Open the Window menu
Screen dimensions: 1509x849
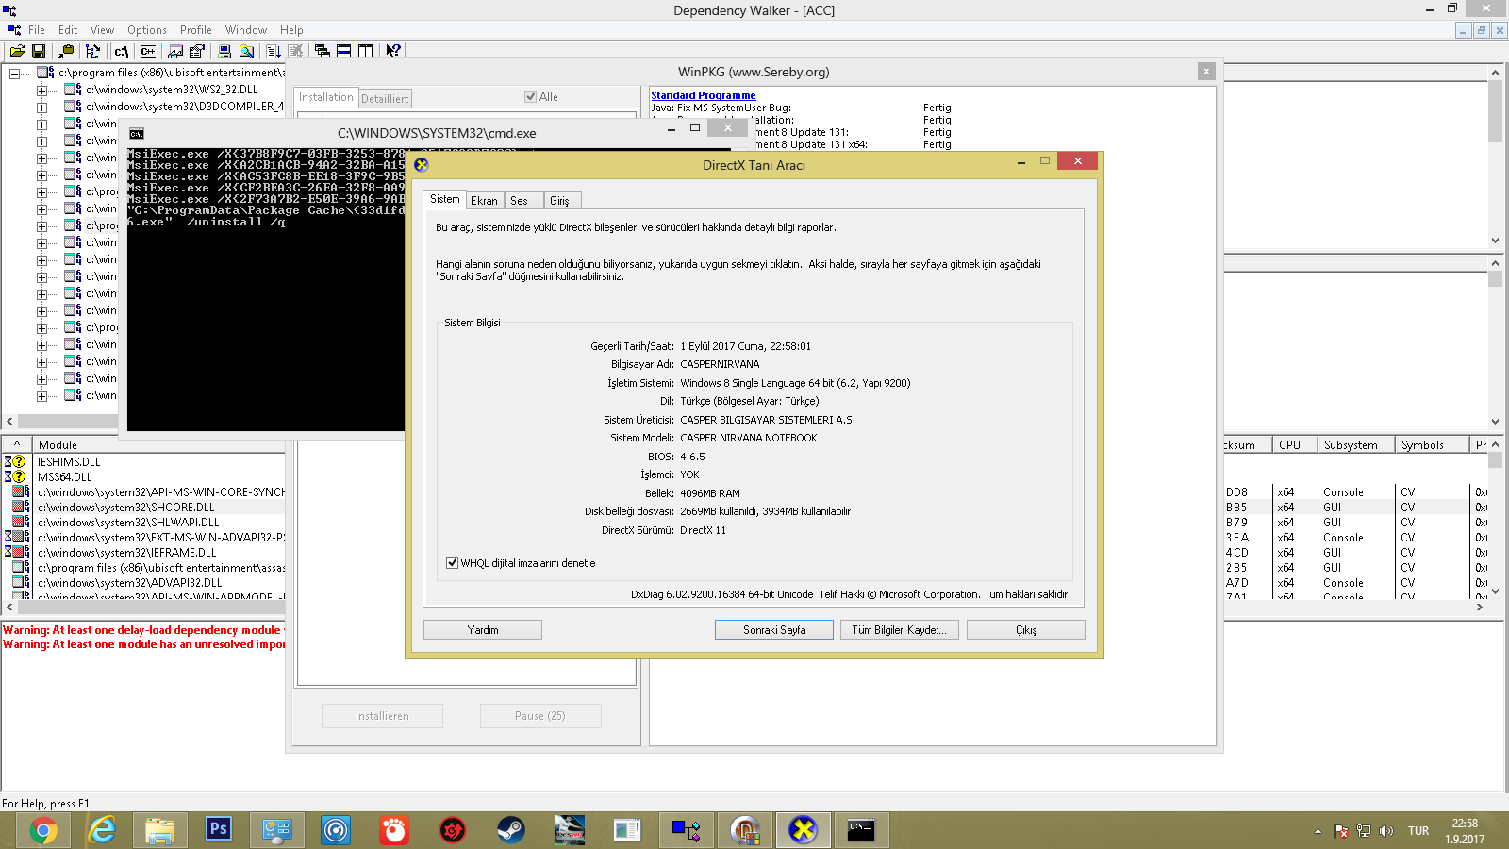coord(246,30)
